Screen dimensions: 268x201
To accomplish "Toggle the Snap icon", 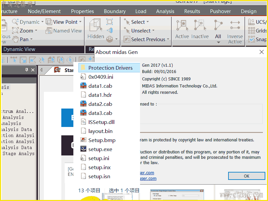I will (252, 39).
